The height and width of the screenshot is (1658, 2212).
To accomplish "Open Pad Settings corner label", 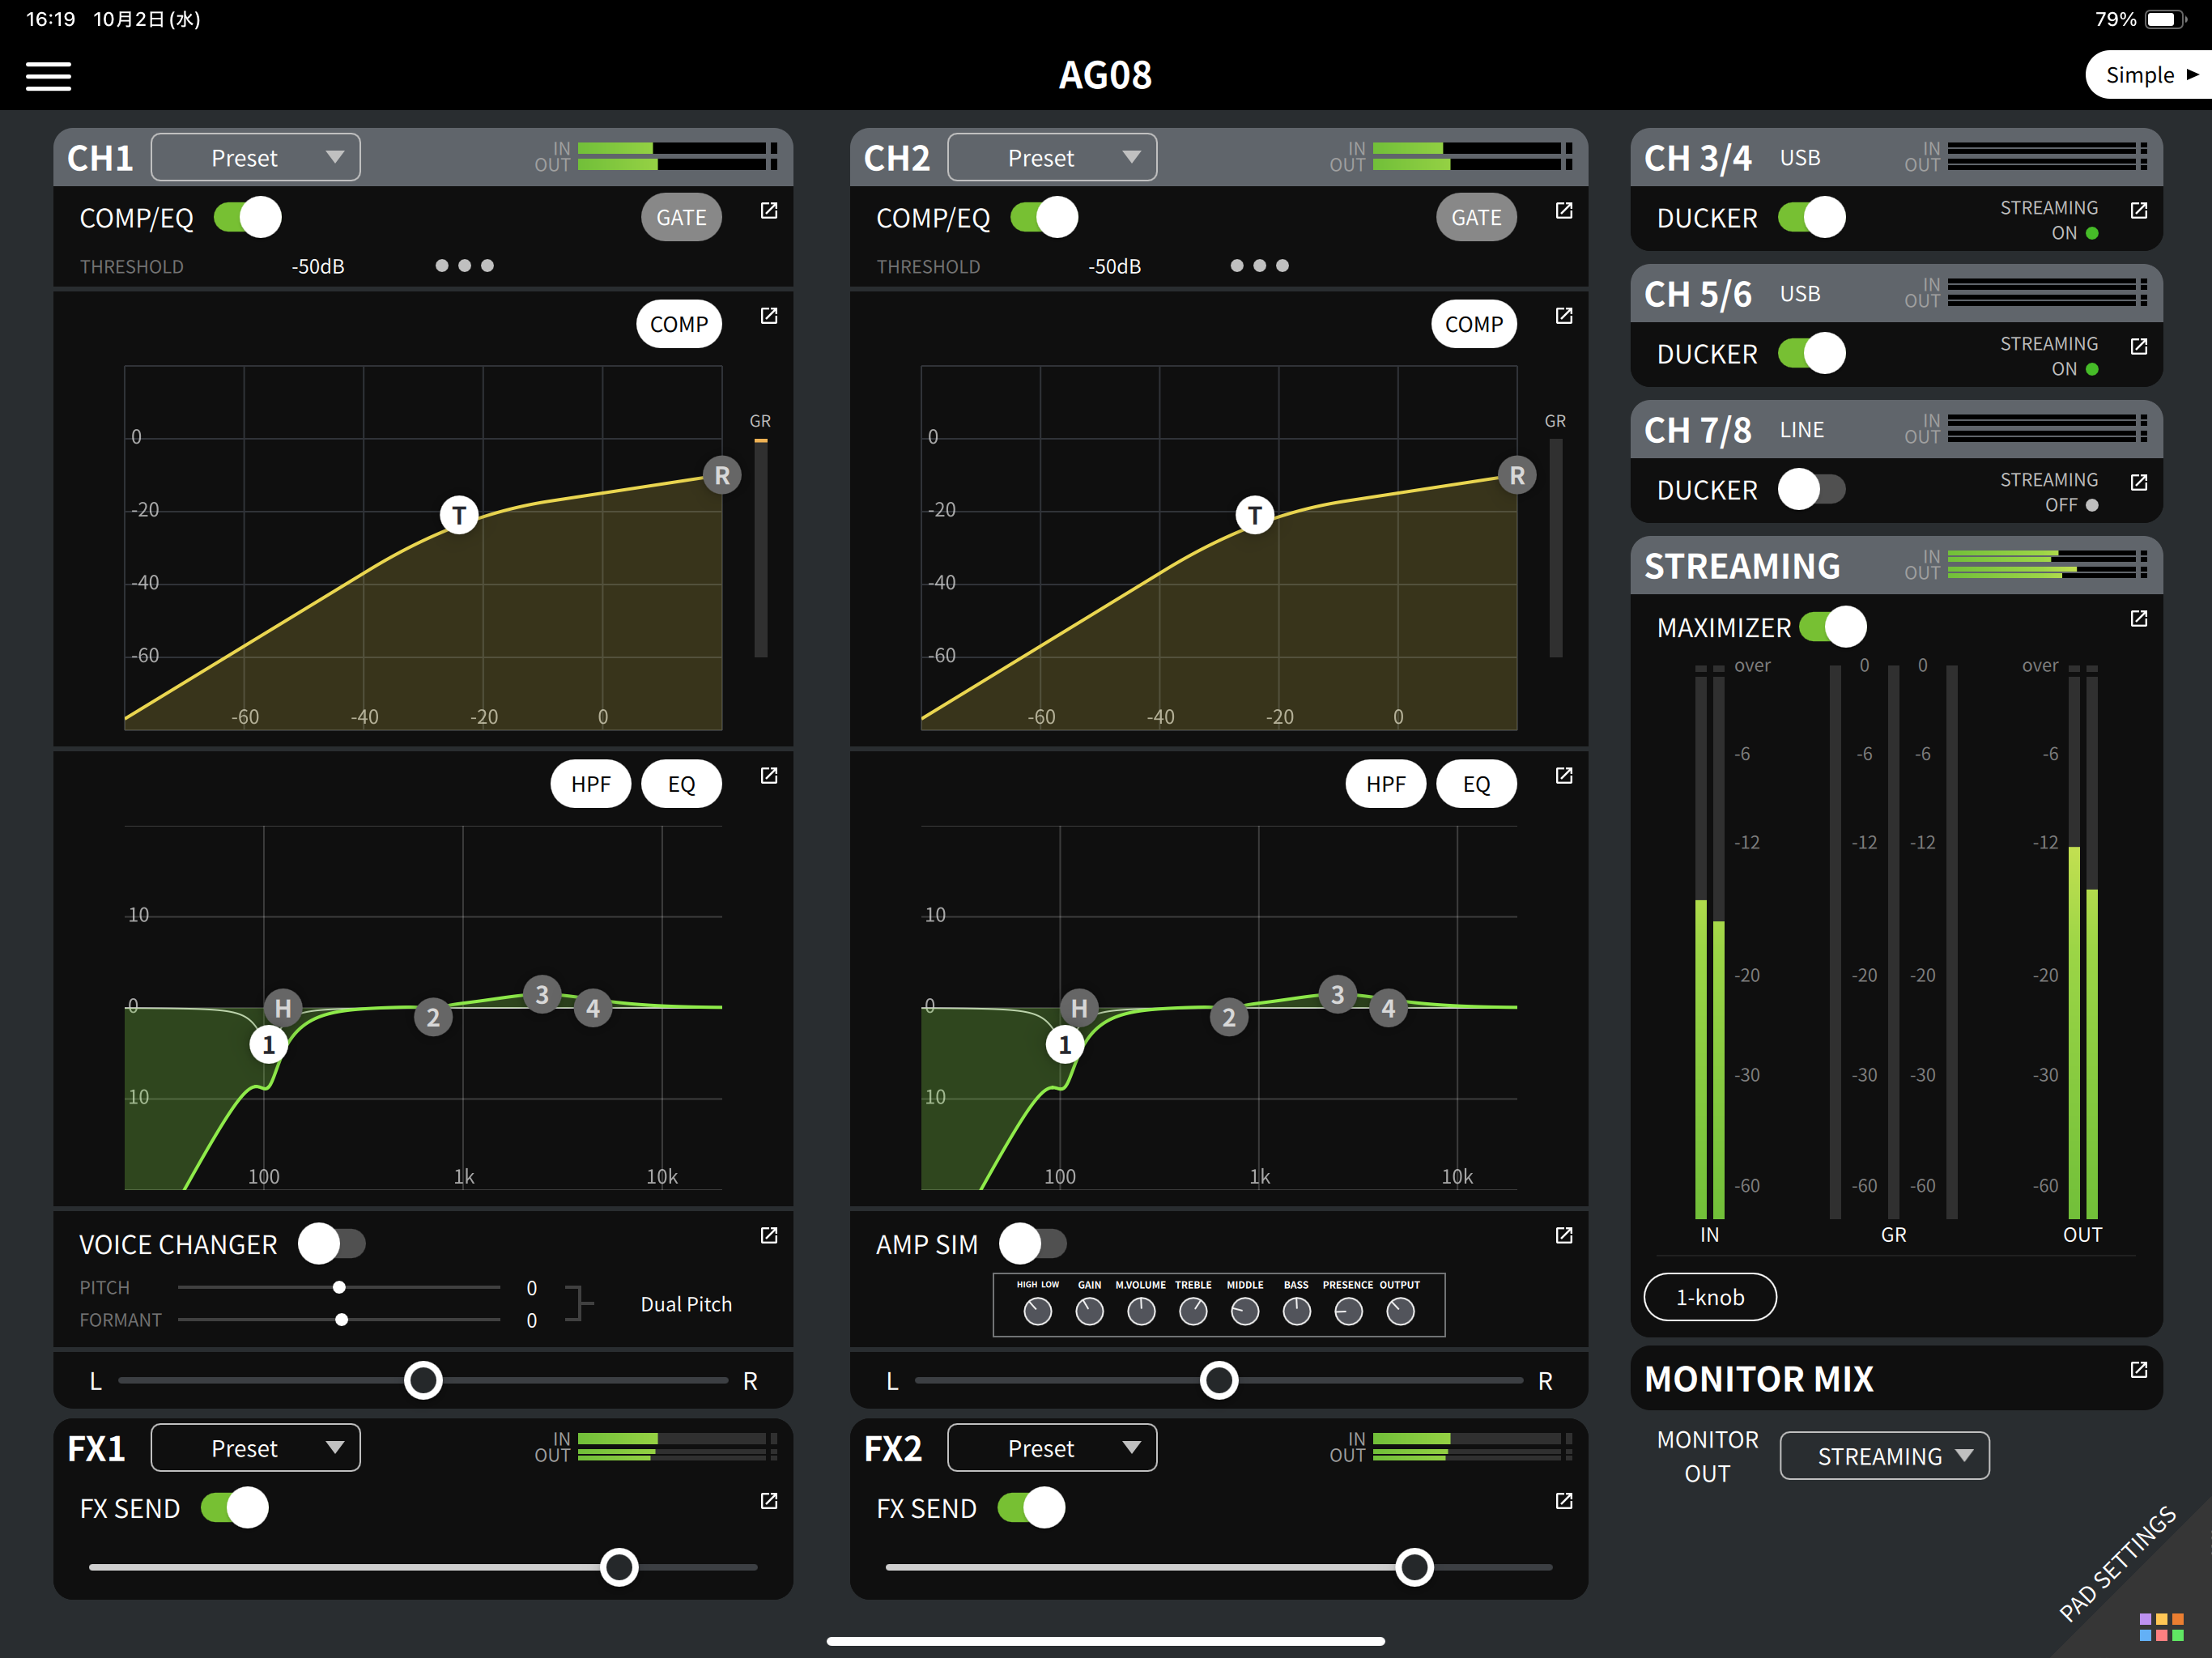I will [2117, 1563].
